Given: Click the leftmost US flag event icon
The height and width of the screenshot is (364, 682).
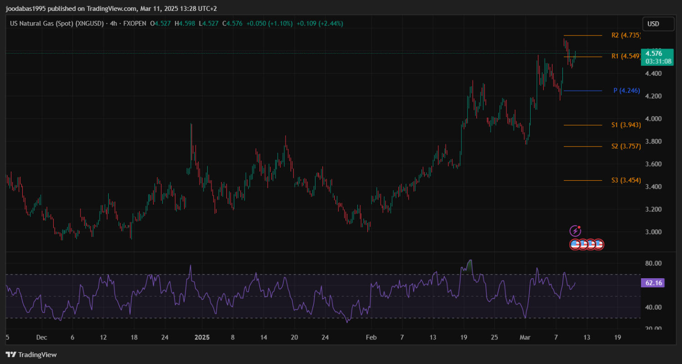Looking at the screenshot, I should pos(575,245).
